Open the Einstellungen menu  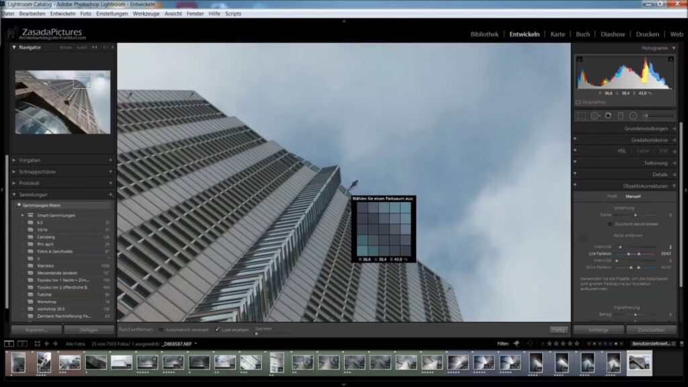[x=112, y=13]
